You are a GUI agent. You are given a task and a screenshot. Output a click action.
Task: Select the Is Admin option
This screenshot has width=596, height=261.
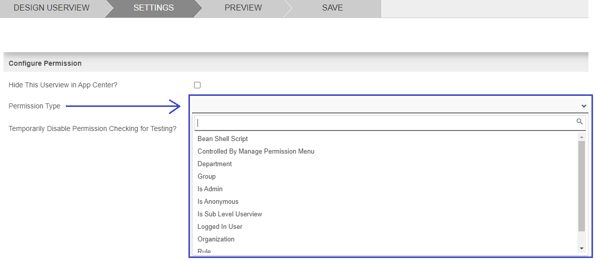210,189
